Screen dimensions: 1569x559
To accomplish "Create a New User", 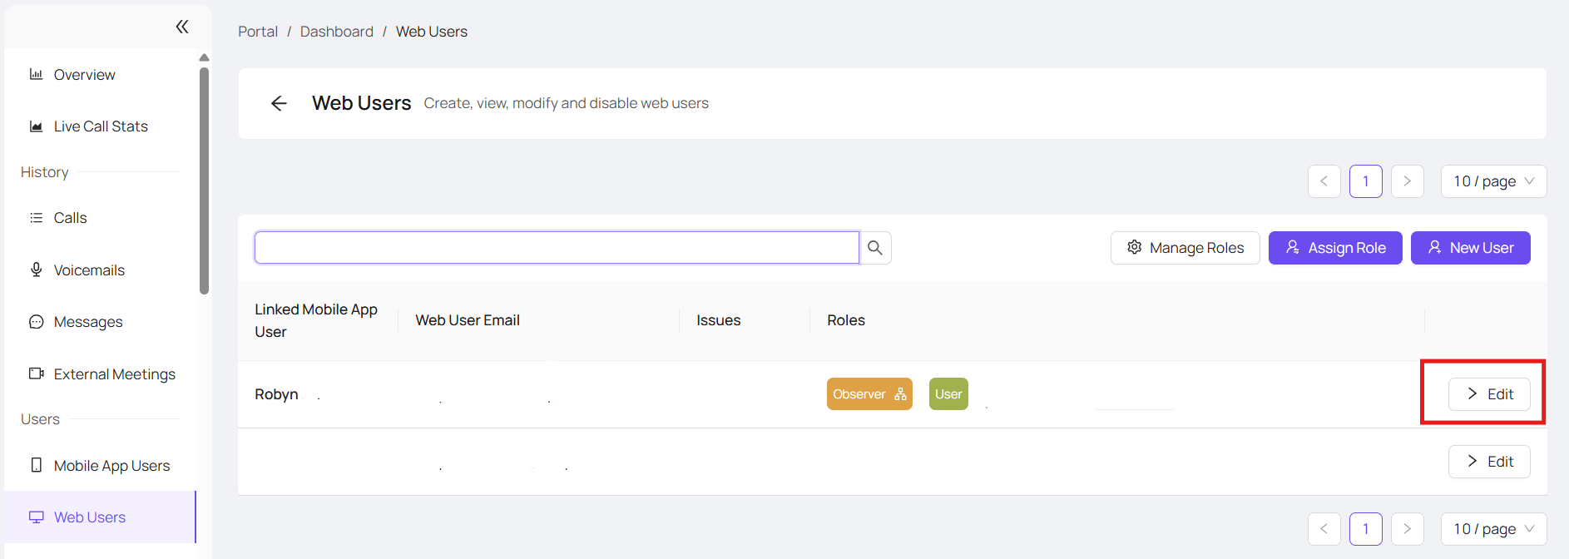I will 1471,248.
